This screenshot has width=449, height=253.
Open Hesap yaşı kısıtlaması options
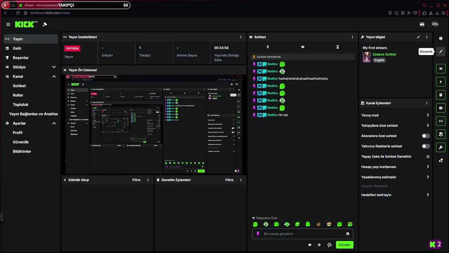tap(395, 167)
